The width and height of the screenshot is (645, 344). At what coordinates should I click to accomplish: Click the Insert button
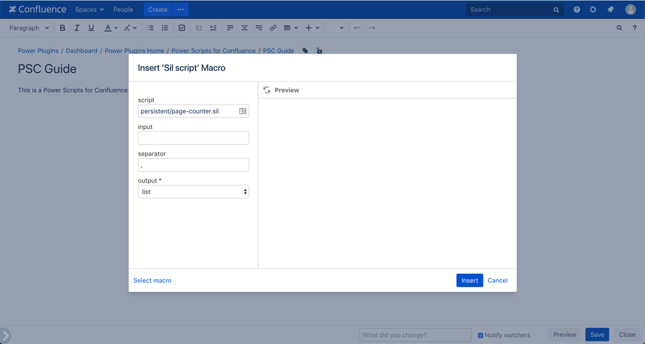click(469, 280)
